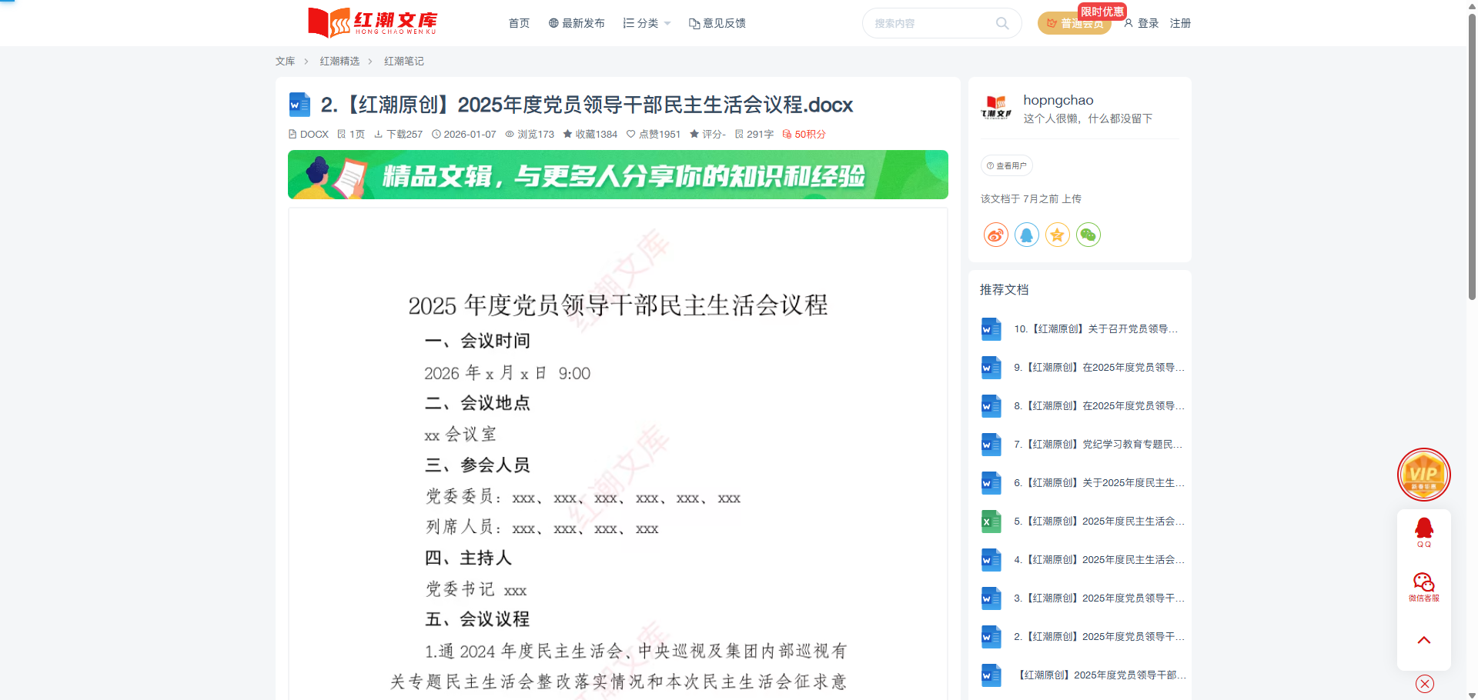Open recommended document 2 2025年度党员领导干
The height and width of the screenshot is (700, 1478).
(1099, 637)
